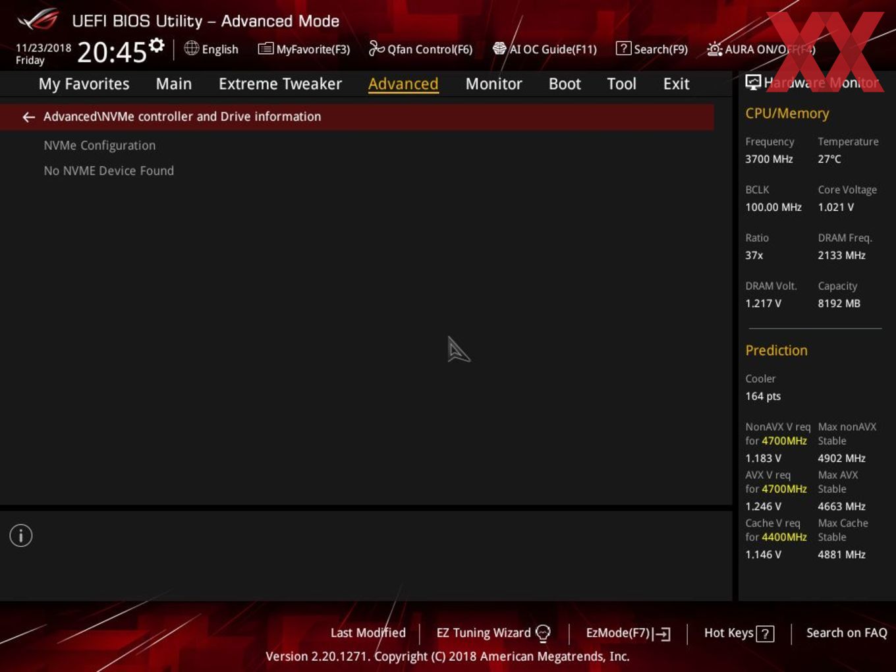
Task: Launch AI OC Guide(F11)
Action: click(553, 49)
